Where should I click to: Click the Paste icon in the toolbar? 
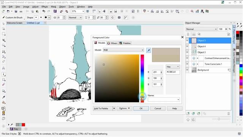(x=37, y=11)
